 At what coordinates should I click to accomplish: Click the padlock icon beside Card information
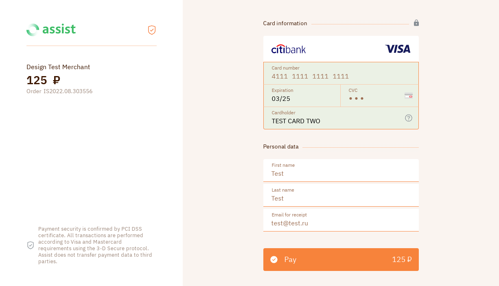click(x=416, y=23)
